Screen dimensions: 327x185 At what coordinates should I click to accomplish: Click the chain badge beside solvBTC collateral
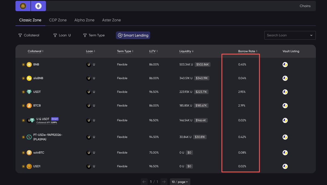(x=23, y=153)
